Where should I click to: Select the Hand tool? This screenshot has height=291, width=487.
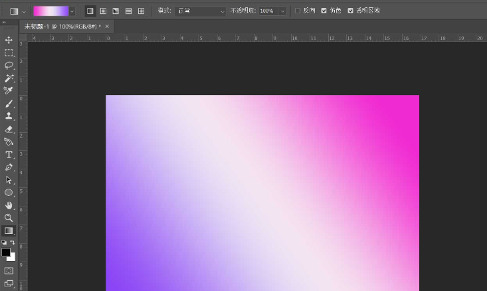[x=9, y=205]
